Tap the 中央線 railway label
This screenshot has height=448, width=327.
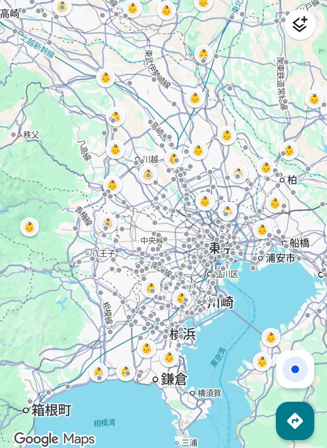coord(152,241)
